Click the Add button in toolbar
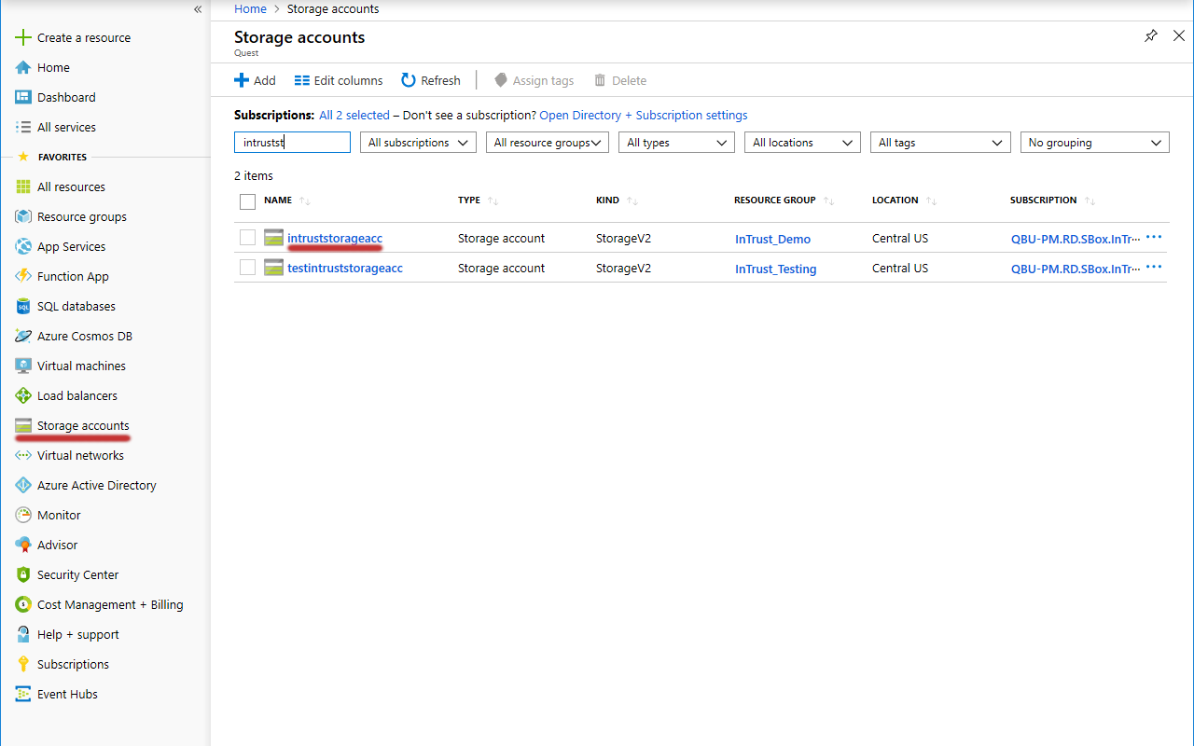Screen dimensions: 1194x746 [255, 80]
